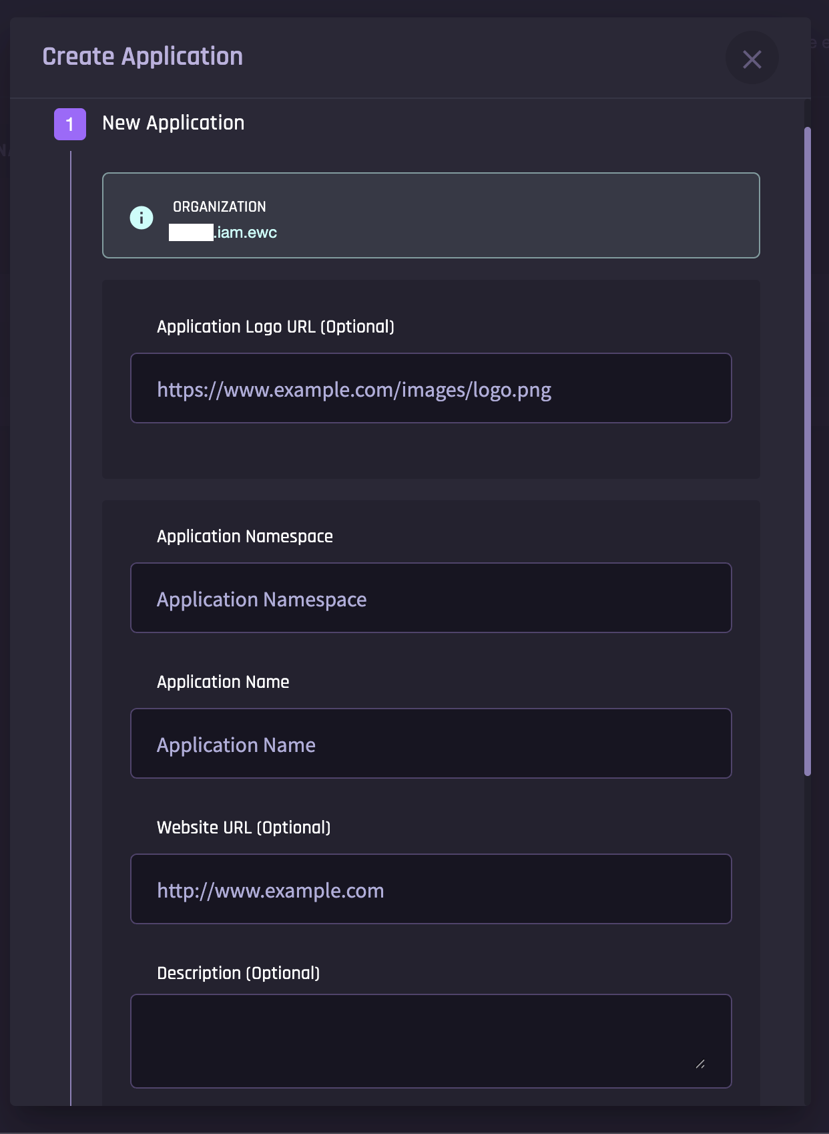The height and width of the screenshot is (1134, 829).
Task: Click the Application Logo URL (Optional) label
Action: (276, 327)
